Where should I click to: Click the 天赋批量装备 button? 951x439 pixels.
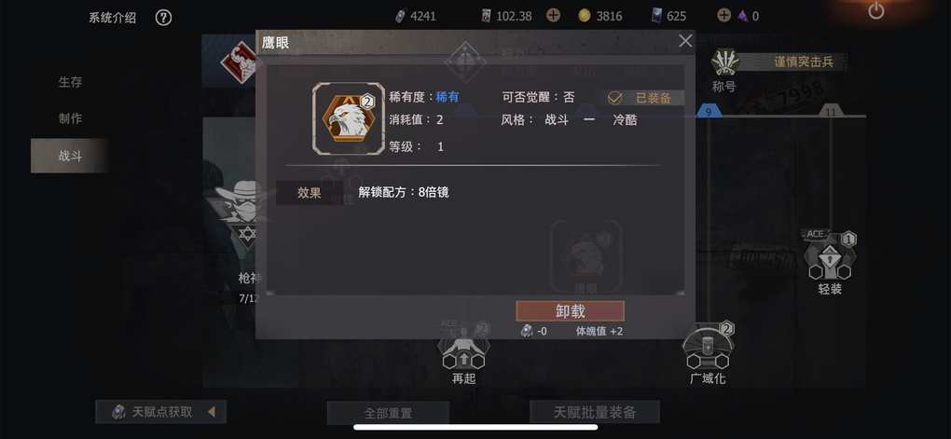pos(595,412)
